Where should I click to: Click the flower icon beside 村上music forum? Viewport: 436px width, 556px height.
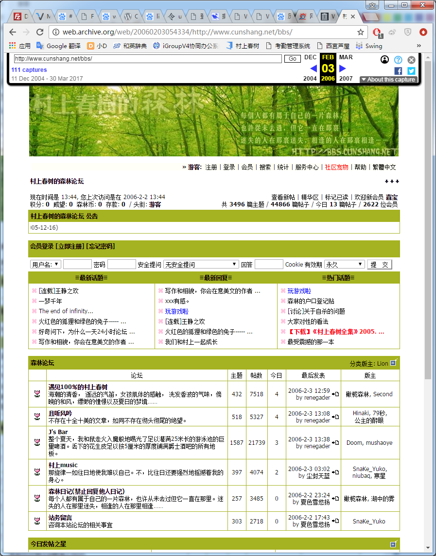(x=37, y=472)
